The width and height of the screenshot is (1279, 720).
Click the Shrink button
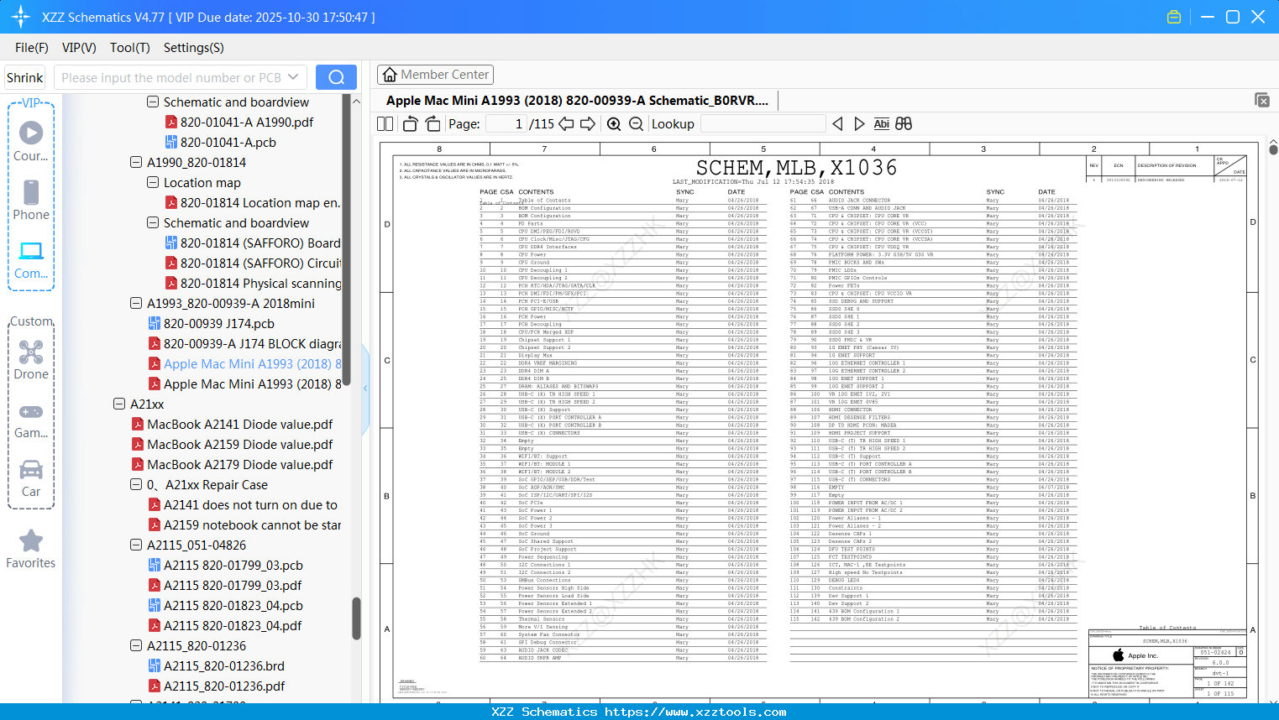pyautogui.click(x=24, y=77)
